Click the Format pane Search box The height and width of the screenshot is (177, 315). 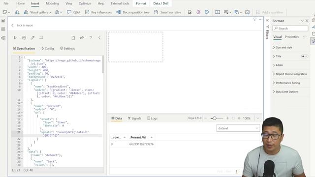point(290,29)
